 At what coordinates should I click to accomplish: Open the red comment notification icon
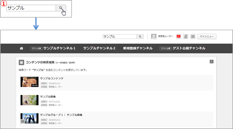tap(179, 36)
